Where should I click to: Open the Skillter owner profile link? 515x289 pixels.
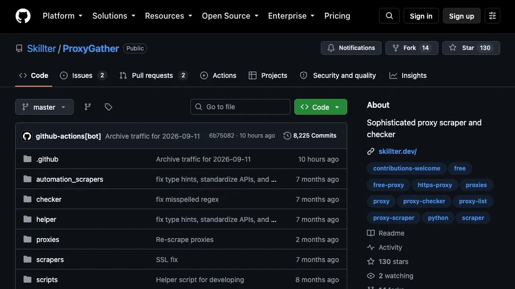(x=41, y=48)
